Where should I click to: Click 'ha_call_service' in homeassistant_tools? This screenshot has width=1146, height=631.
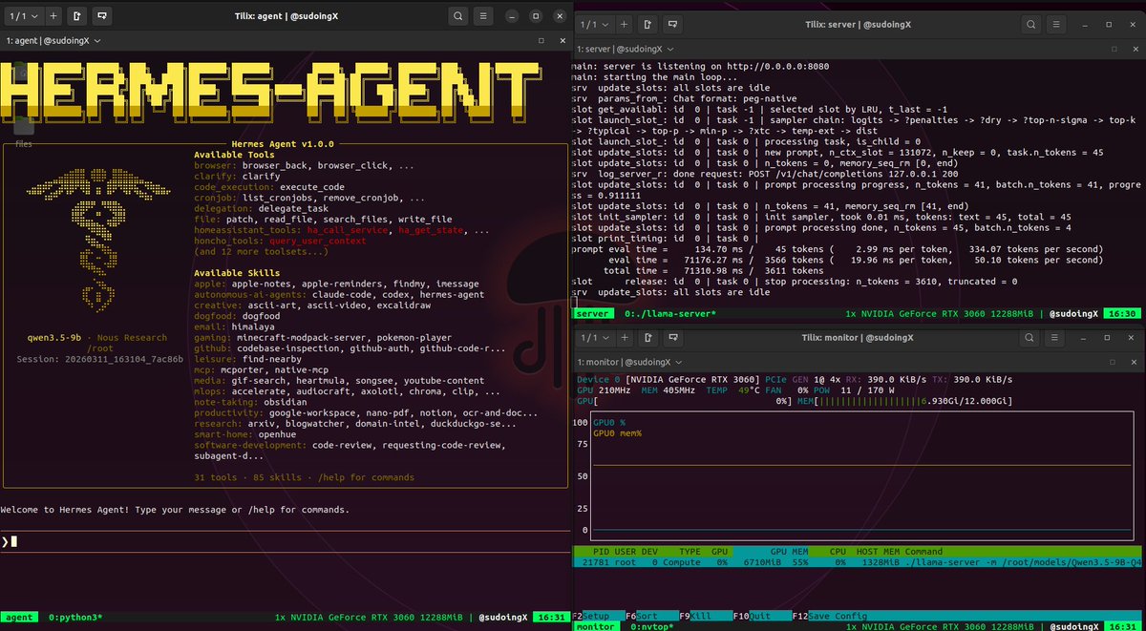346,230
